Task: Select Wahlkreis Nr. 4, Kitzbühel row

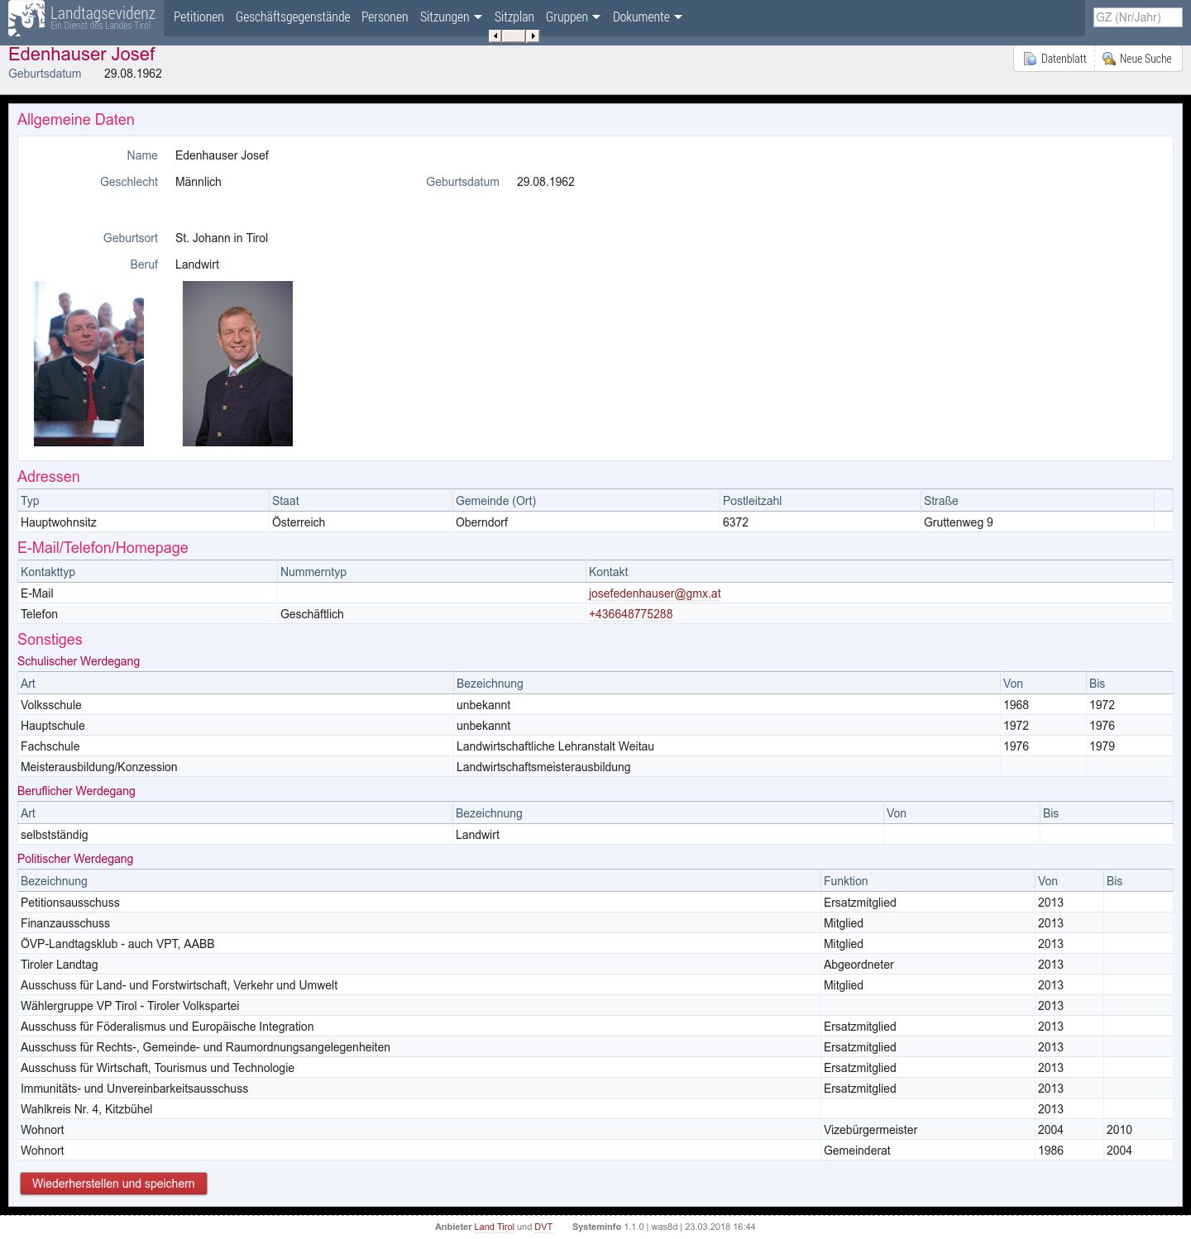Action: pyautogui.click(x=595, y=1109)
